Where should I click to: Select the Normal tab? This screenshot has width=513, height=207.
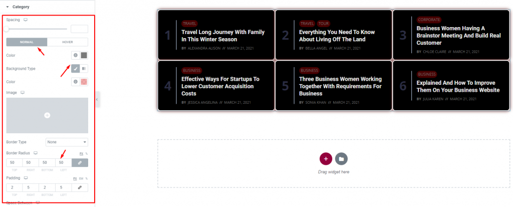(27, 42)
